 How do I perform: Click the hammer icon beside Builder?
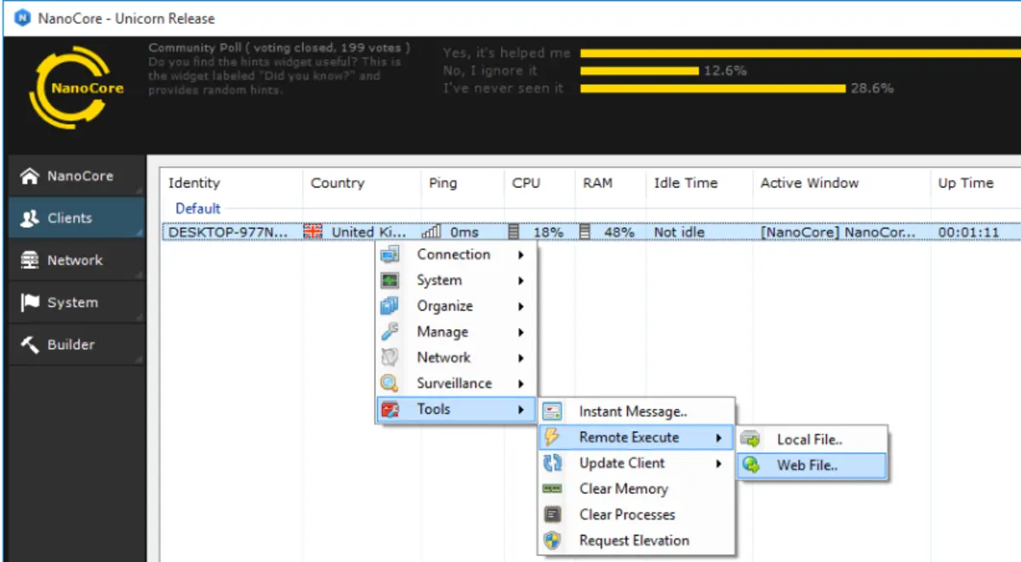tap(30, 344)
